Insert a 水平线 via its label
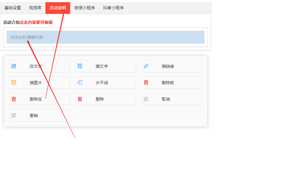Image resolution: width=293 pixels, height=174 pixels. pos(102,83)
